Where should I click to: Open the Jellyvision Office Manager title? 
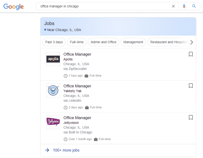click(77, 118)
